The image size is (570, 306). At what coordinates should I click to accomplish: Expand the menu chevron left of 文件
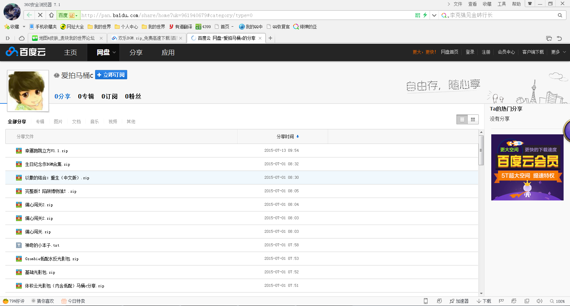(449, 4)
